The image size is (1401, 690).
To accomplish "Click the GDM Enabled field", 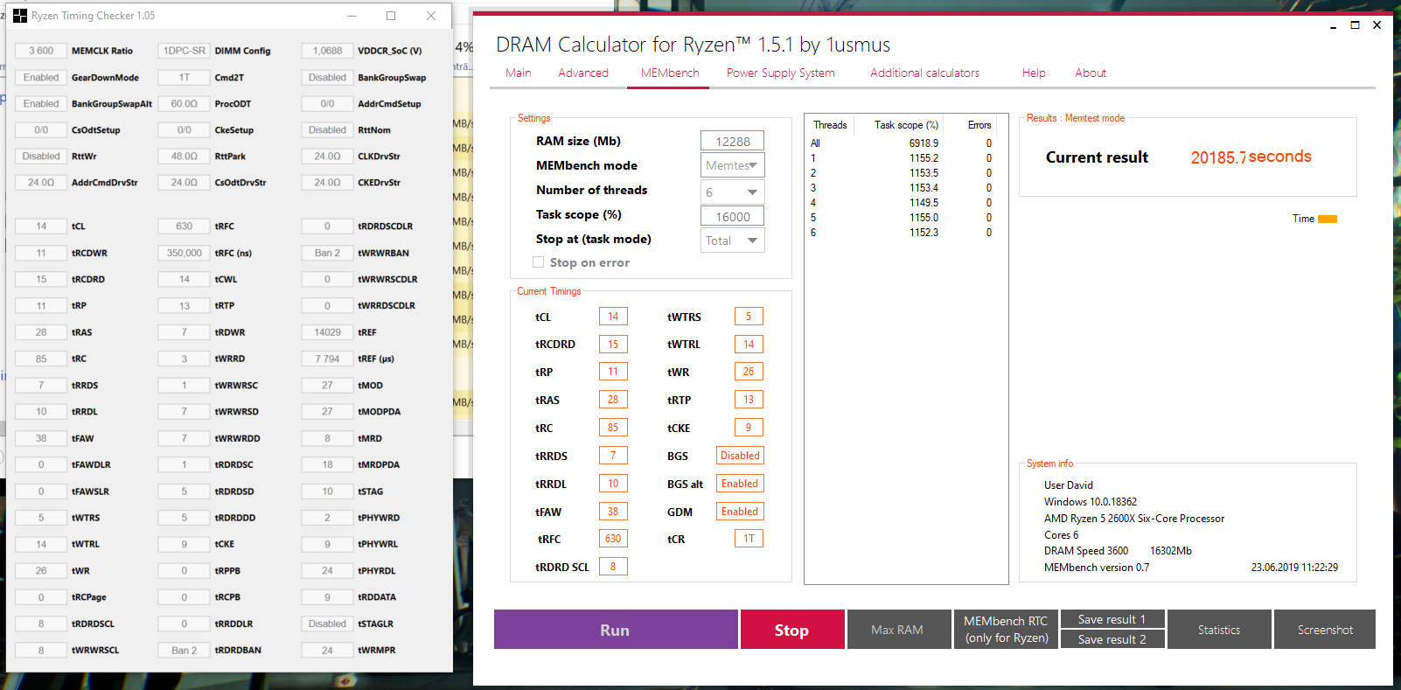I will tap(740, 512).
